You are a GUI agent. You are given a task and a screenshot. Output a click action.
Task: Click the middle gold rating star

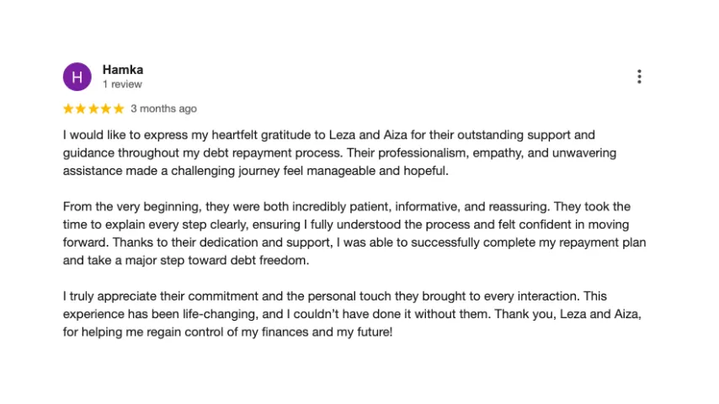point(93,109)
